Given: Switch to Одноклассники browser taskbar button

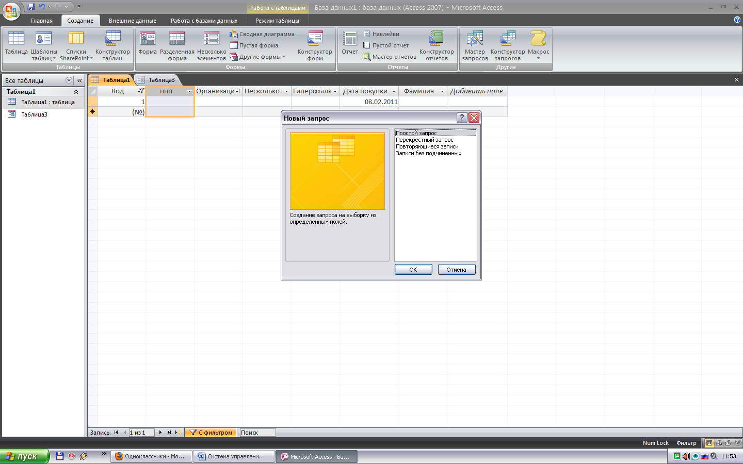Looking at the screenshot, I should (x=151, y=456).
